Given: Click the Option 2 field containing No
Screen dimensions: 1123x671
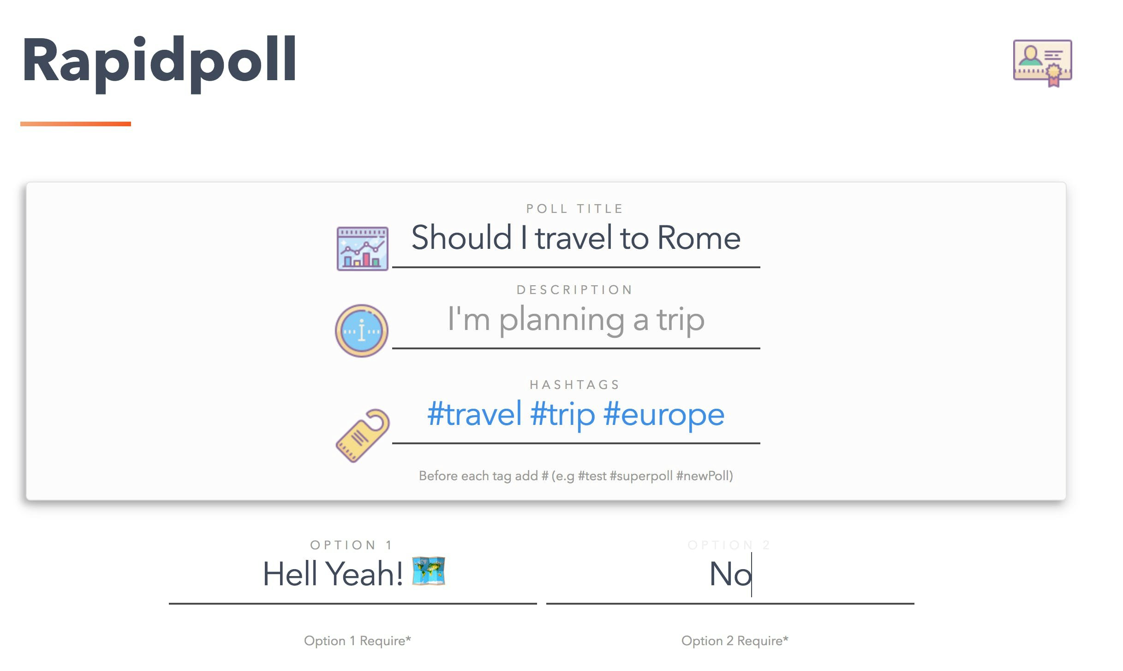Looking at the screenshot, I should pyautogui.click(x=731, y=573).
